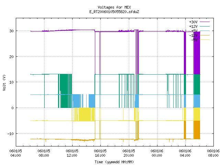Click the chart title 'Voltages for MEX'
The image size is (220, 165).
(x=114, y=7)
